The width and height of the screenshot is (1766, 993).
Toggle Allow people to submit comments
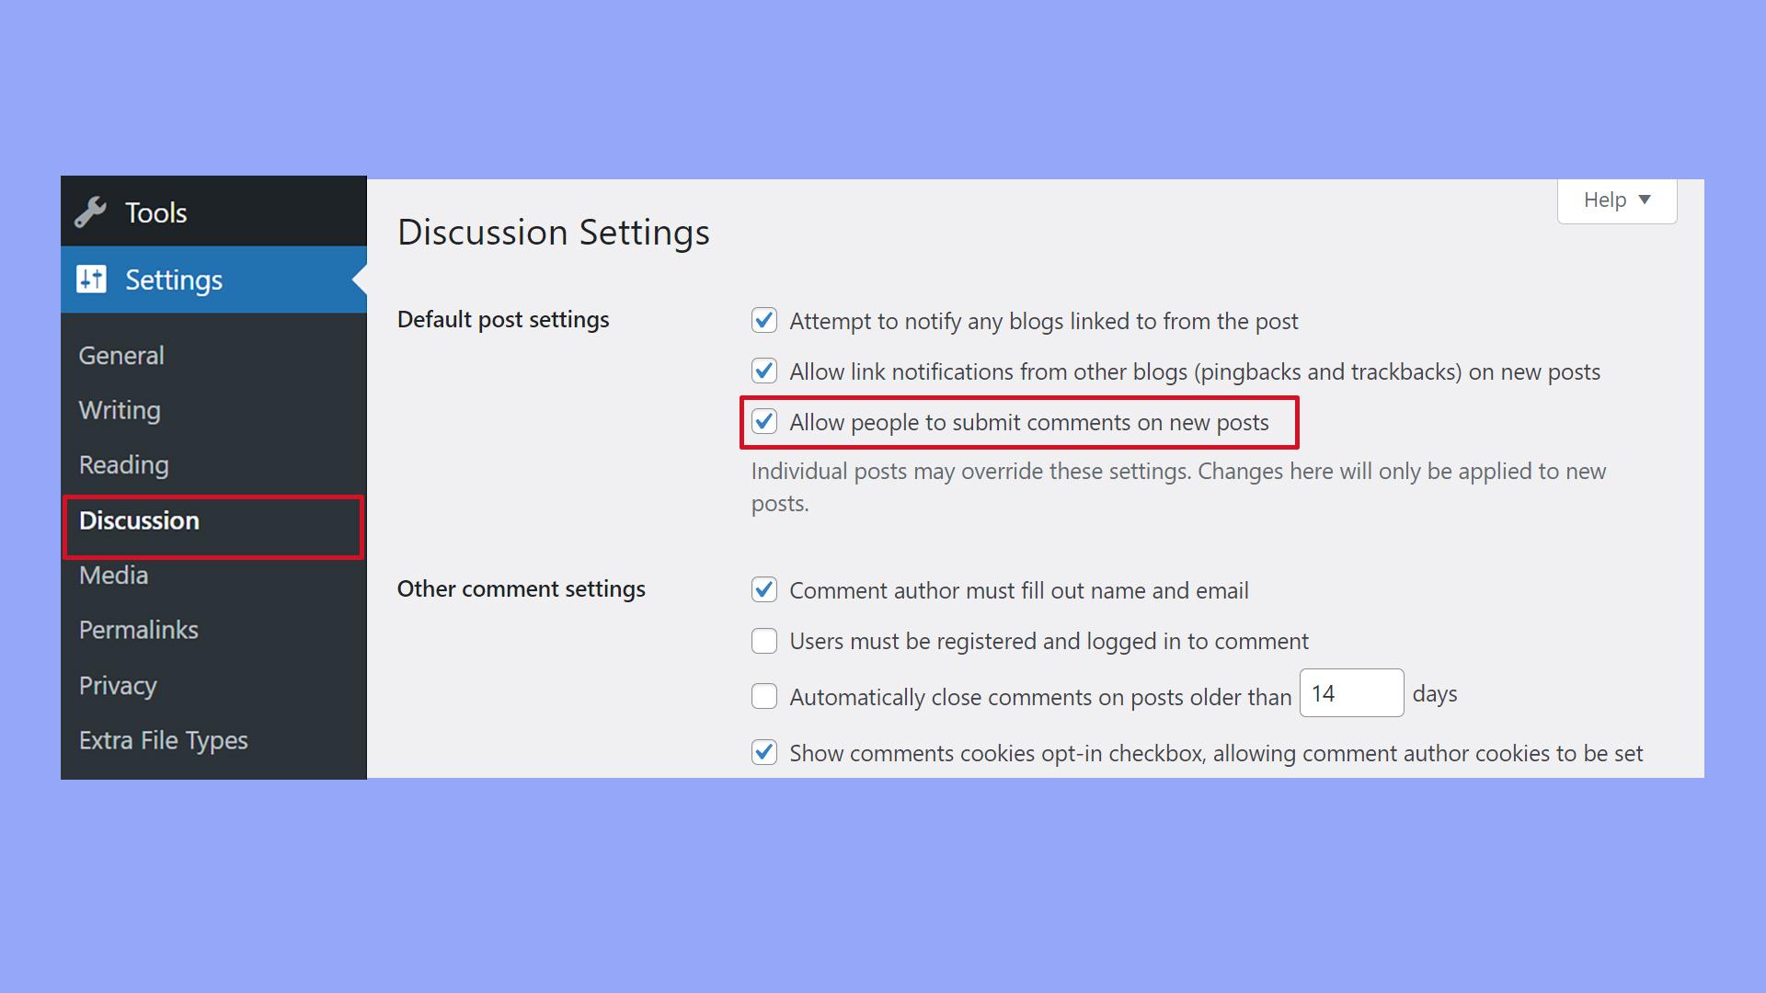tap(764, 421)
